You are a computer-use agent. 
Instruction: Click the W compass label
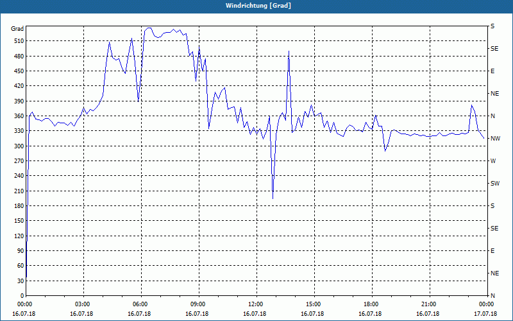tap(493, 161)
